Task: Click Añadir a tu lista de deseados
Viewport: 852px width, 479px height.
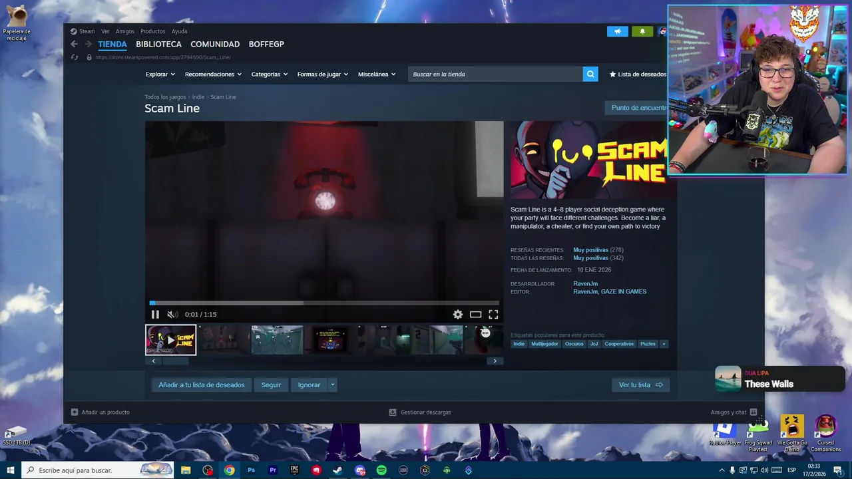Action: 202,385
